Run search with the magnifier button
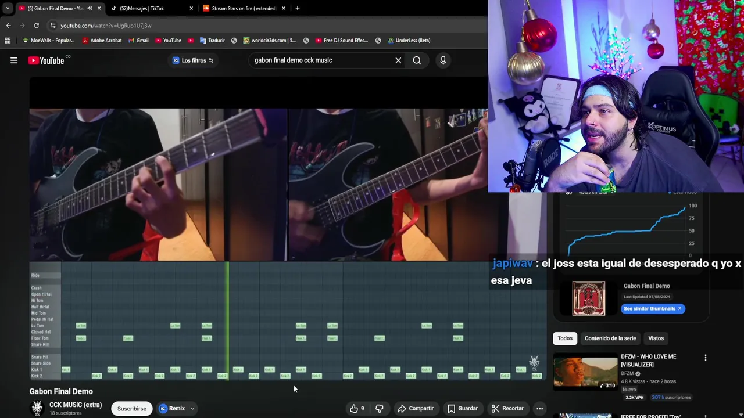The height and width of the screenshot is (418, 744). coord(417,60)
